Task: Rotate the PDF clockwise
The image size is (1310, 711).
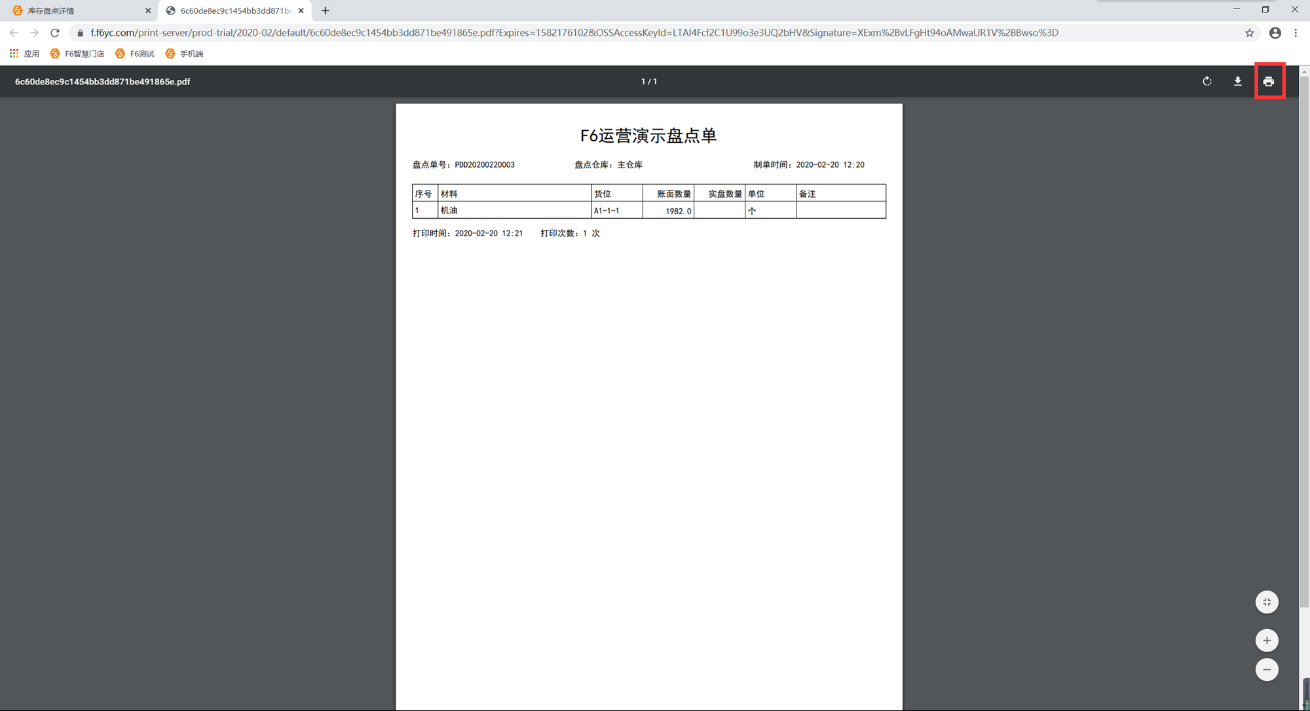Action: [1207, 81]
